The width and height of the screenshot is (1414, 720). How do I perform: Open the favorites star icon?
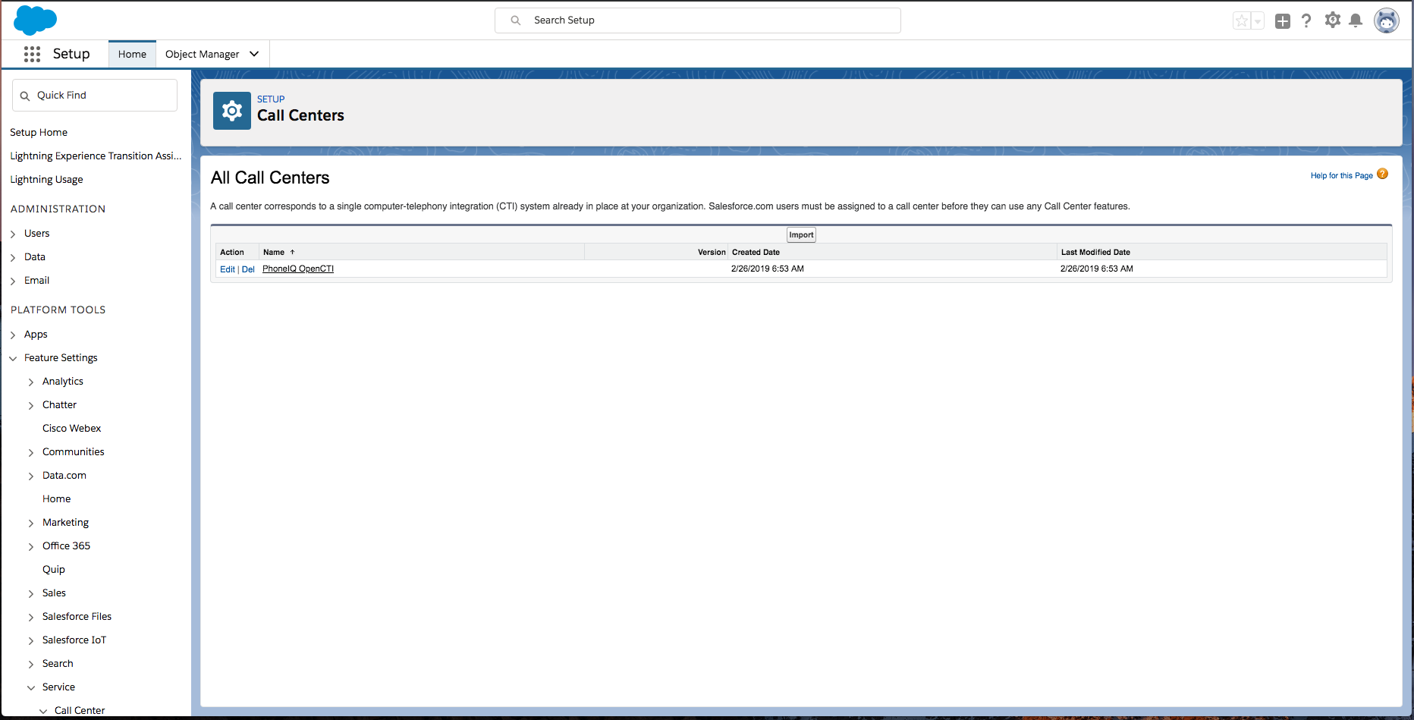1241,21
